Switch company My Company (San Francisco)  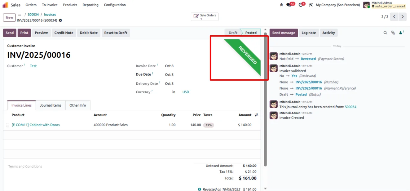338,5
